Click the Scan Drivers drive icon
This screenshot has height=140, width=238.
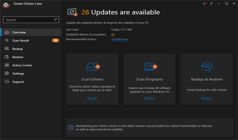pyautogui.click(x=93, y=66)
